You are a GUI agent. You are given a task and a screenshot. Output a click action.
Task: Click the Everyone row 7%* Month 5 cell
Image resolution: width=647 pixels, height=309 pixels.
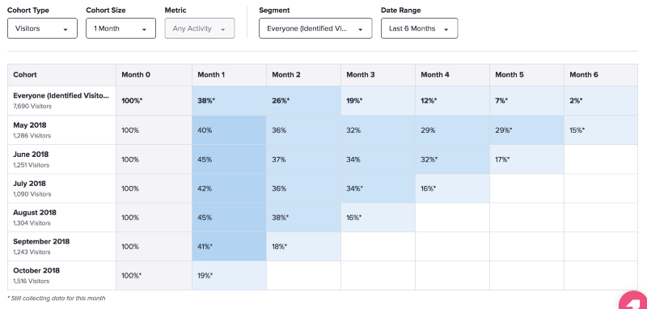coord(527,100)
